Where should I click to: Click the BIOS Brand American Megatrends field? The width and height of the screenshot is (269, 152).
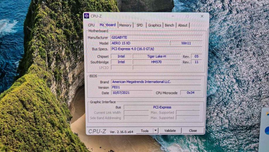(x=156, y=82)
